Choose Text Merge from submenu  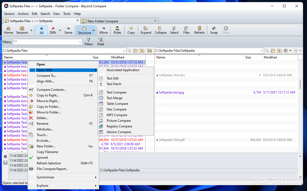point(126,98)
